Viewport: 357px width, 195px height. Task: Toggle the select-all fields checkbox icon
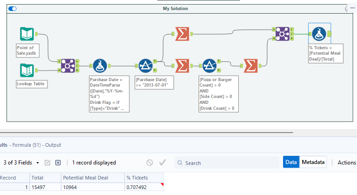tap(47, 163)
